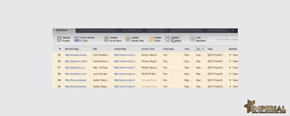The image size is (290, 116).
Task: Click the Update Traffic bar-chart icon
Action: click(x=150, y=39)
